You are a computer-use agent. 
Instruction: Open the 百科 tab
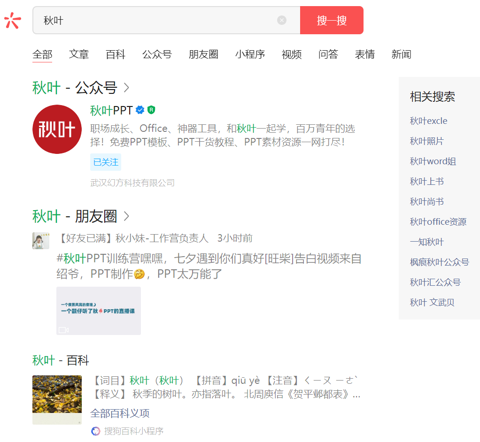pyautogui.click(x=116, y=54)
